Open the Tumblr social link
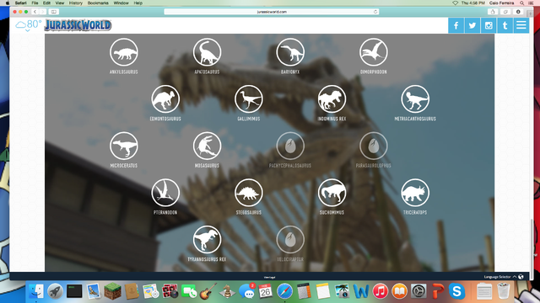The image size is (540, 303). coord(505,25)
